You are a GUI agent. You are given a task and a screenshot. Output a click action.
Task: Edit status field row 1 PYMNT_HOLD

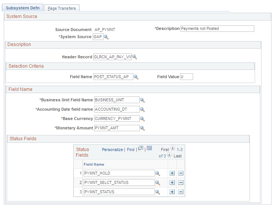[x=119, y=173]
